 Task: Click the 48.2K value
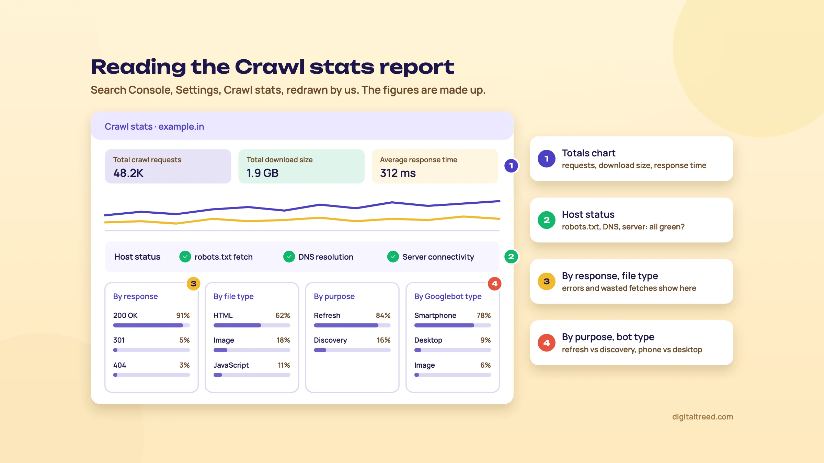pyautogui.click(x=128, y=173)
